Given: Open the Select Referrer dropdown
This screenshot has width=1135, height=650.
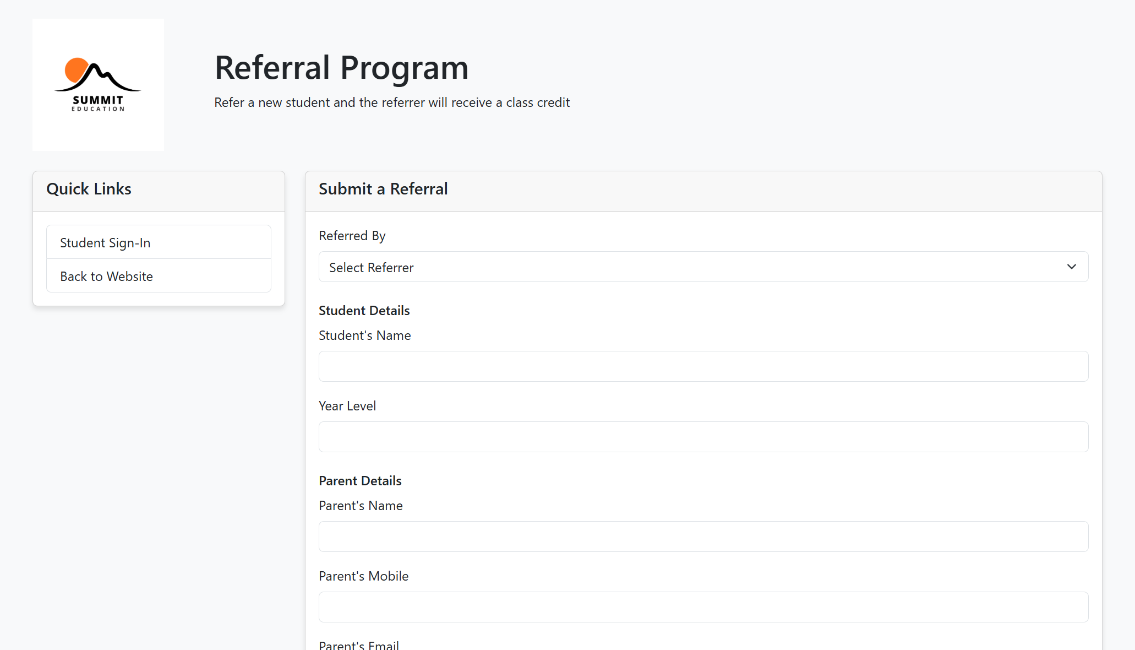Looking at the screenshot, I should pos(703,267).
